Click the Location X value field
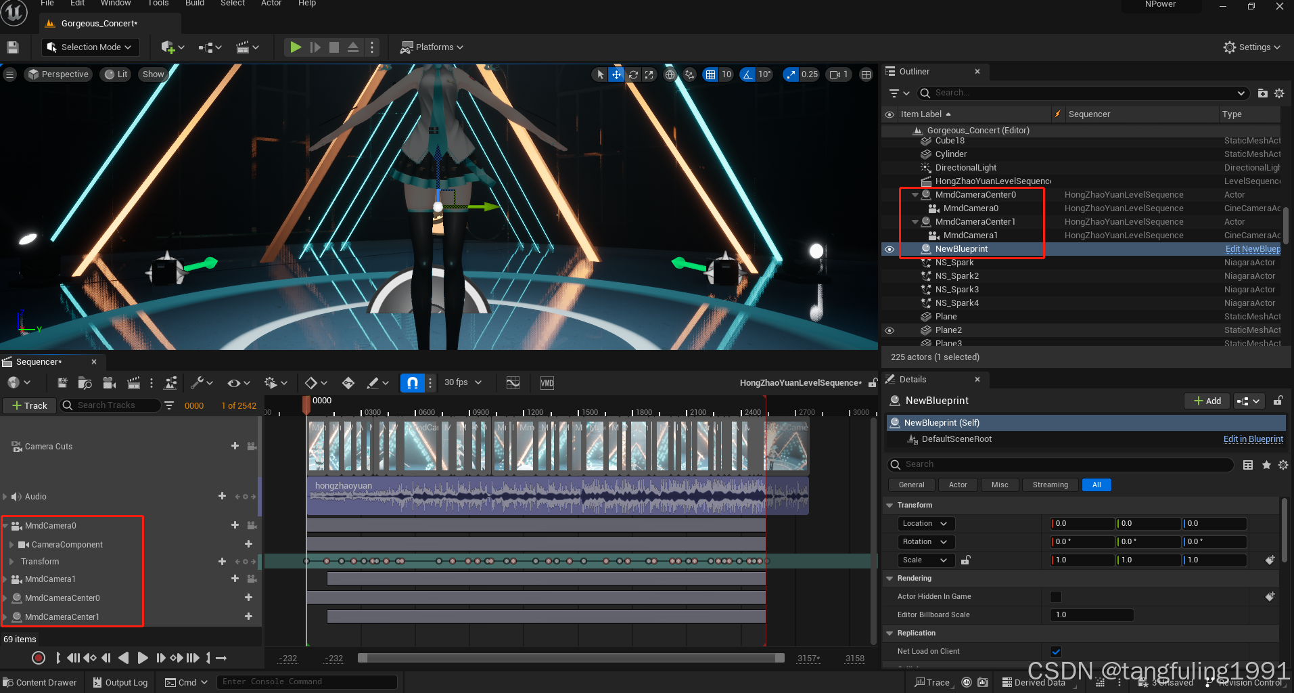The width and height of the screenshot is (1294, 693). pyautogui.click(x=1082, y=523)
